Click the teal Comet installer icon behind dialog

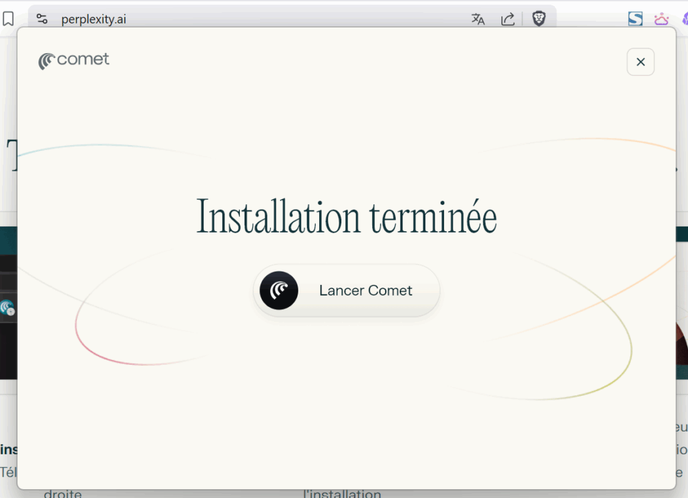tap(7, 308)
